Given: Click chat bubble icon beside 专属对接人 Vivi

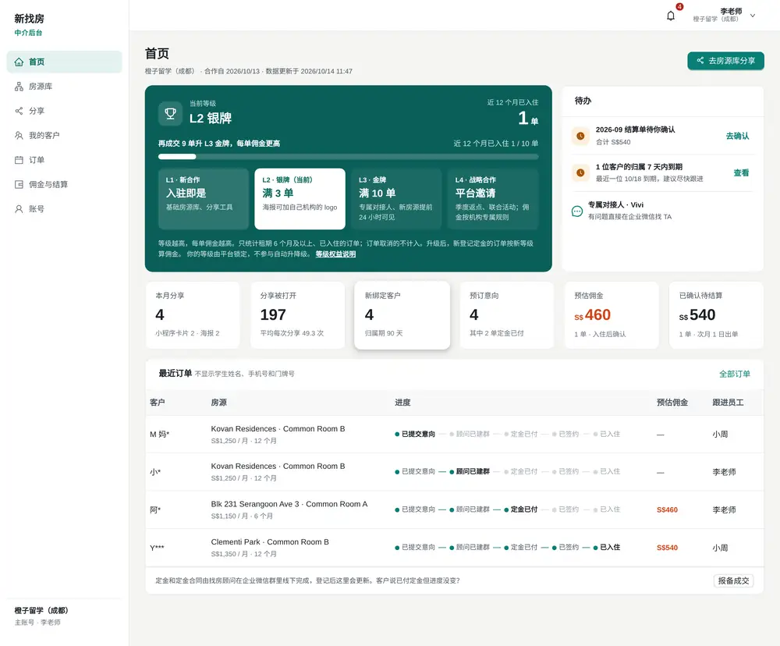Looking at the screenshot, I should pos(577,211).
